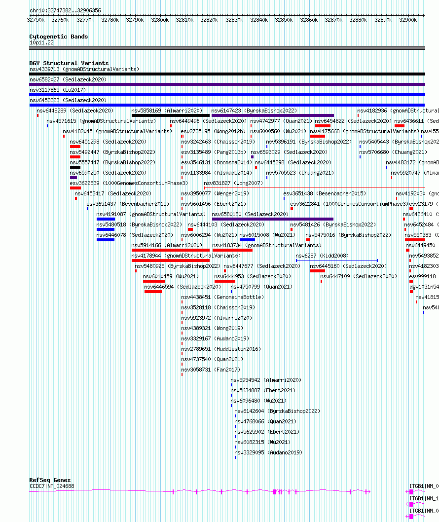Click nsv3058731 Fan2017 label
439x522 pixels.
(211, 370)
